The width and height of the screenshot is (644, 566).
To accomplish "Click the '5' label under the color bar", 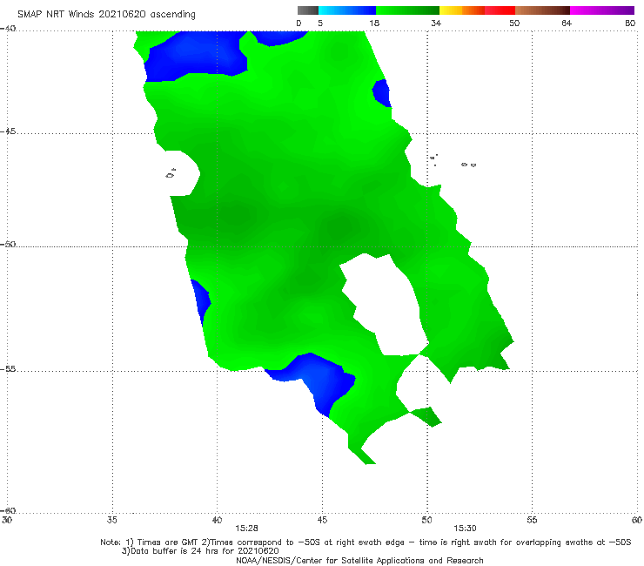I will 320,23.
